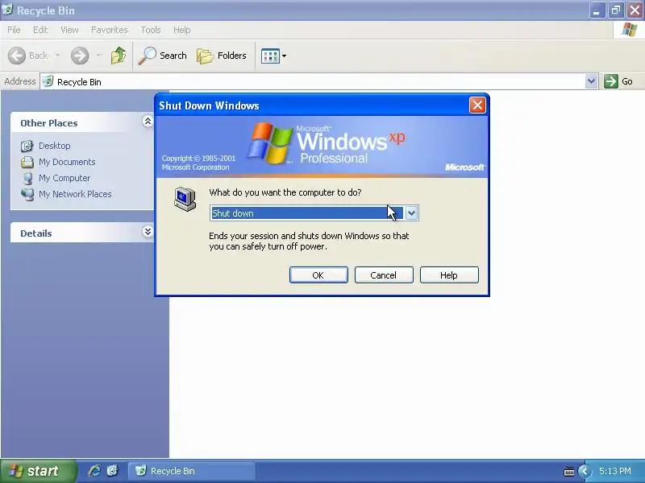
Task: Launch Internet Explorer from Quick Launch
Action: (x=94, y=471)
